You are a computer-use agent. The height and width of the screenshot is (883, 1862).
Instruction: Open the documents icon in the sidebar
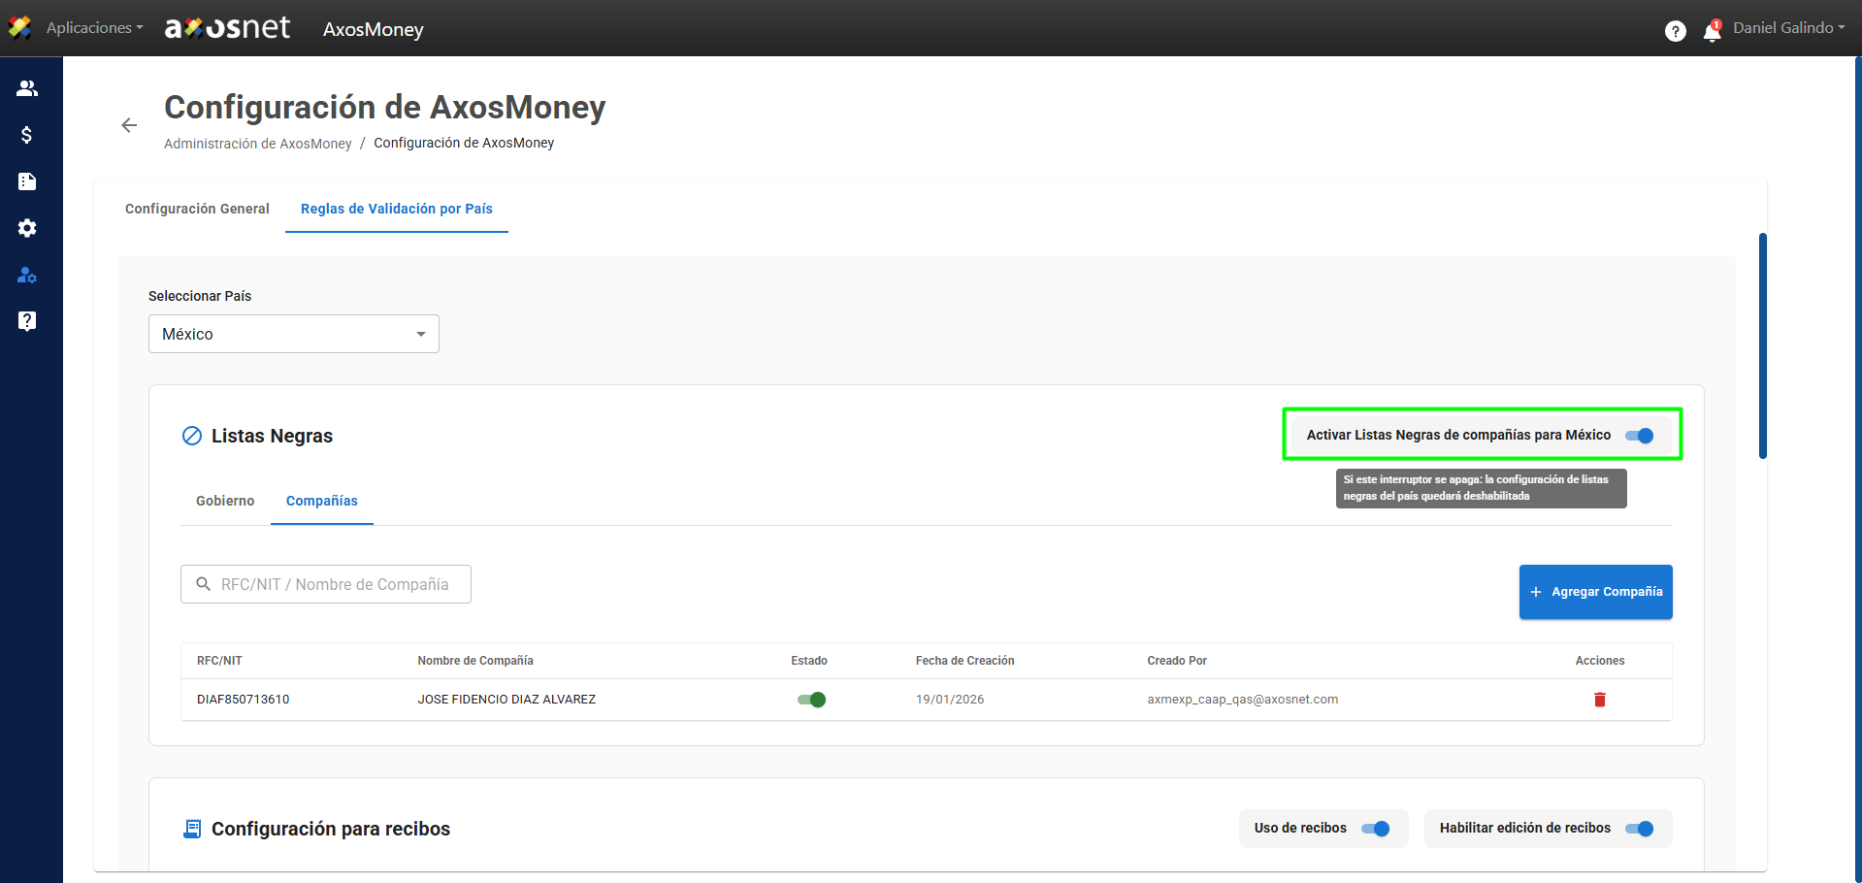tap(27, 181)
